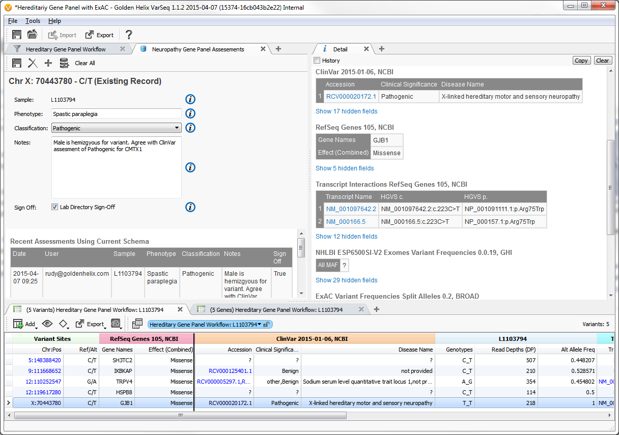619x435 pixels.
Task: Open a project using the folder icon
Action: pyautogui.click(x=31, y=34)
